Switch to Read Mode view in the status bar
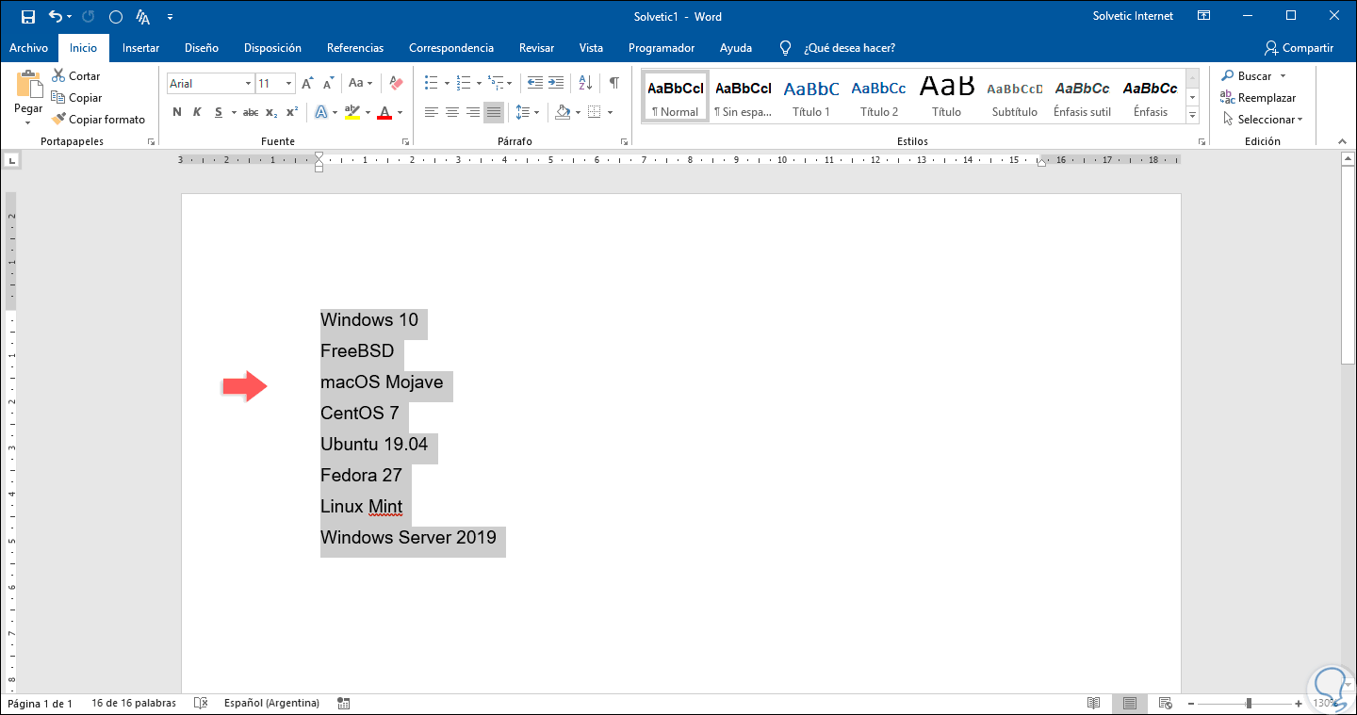 1094,704
